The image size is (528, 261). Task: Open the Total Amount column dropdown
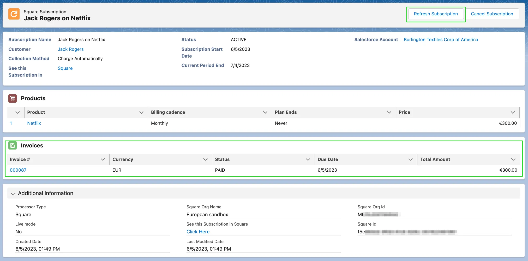[513, 159]
